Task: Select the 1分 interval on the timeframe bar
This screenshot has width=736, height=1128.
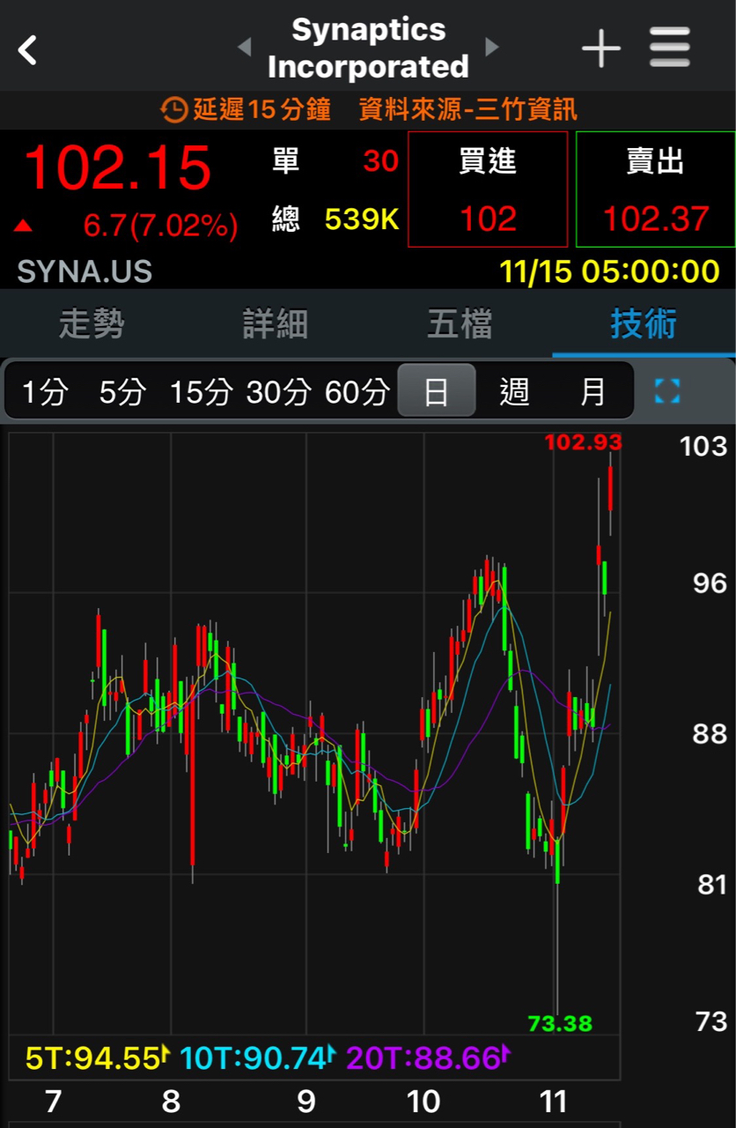Action: tap(43, 390)
